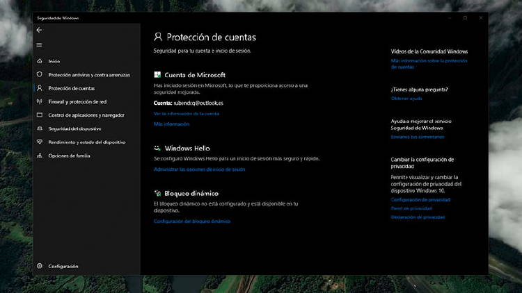Image resolution: width=522 pixels, height=293 pixels.
Task: Click ¿Tienes alguna pregunta? heading
Action: click(420, 90)
